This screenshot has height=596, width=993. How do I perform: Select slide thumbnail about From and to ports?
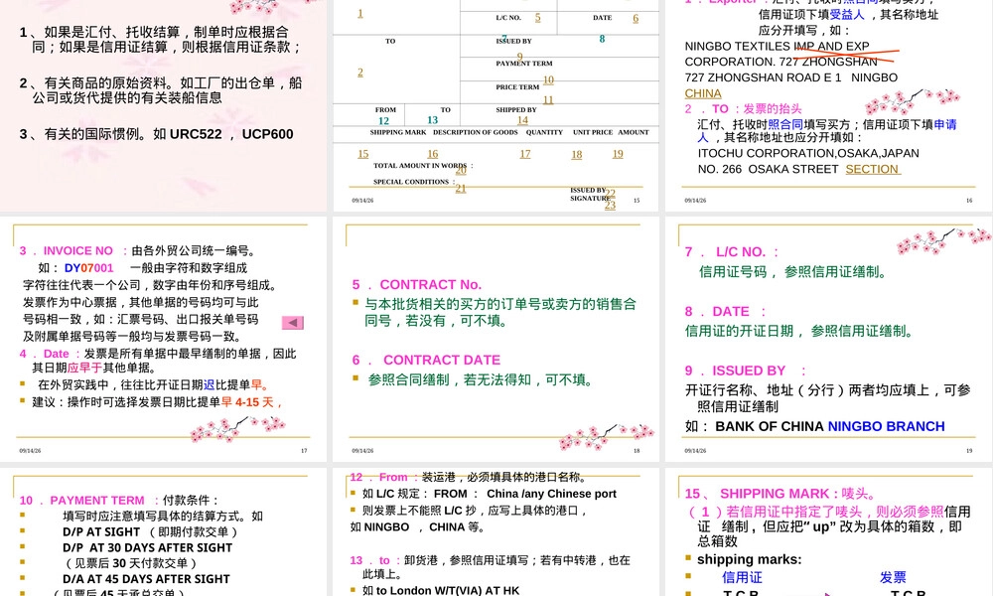coord(496,532)
